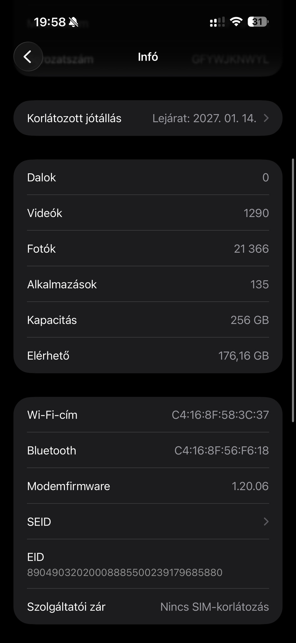This screenshot has width=296, height=643.
Task: Tap the chevron next to Lejárat date
Action: 266,118
